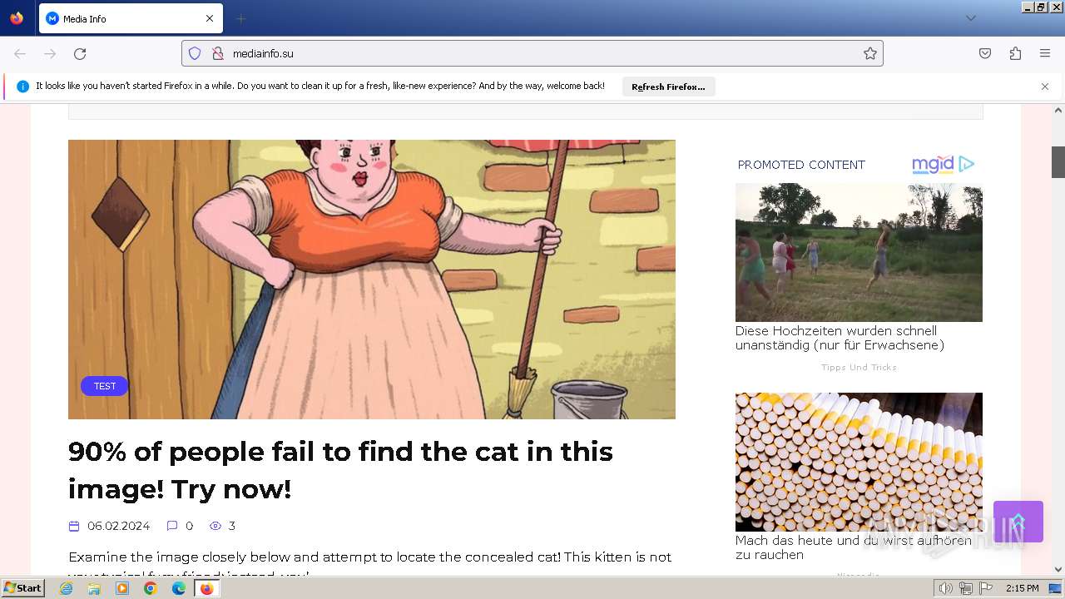Screen dimensions: 1065x599
Task: Open the find the cat article headline
Action: 340,470
